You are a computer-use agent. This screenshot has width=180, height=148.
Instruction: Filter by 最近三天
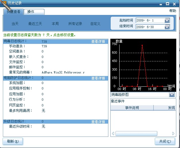point(35,24)
